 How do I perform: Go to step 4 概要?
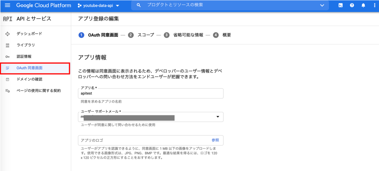222,35
